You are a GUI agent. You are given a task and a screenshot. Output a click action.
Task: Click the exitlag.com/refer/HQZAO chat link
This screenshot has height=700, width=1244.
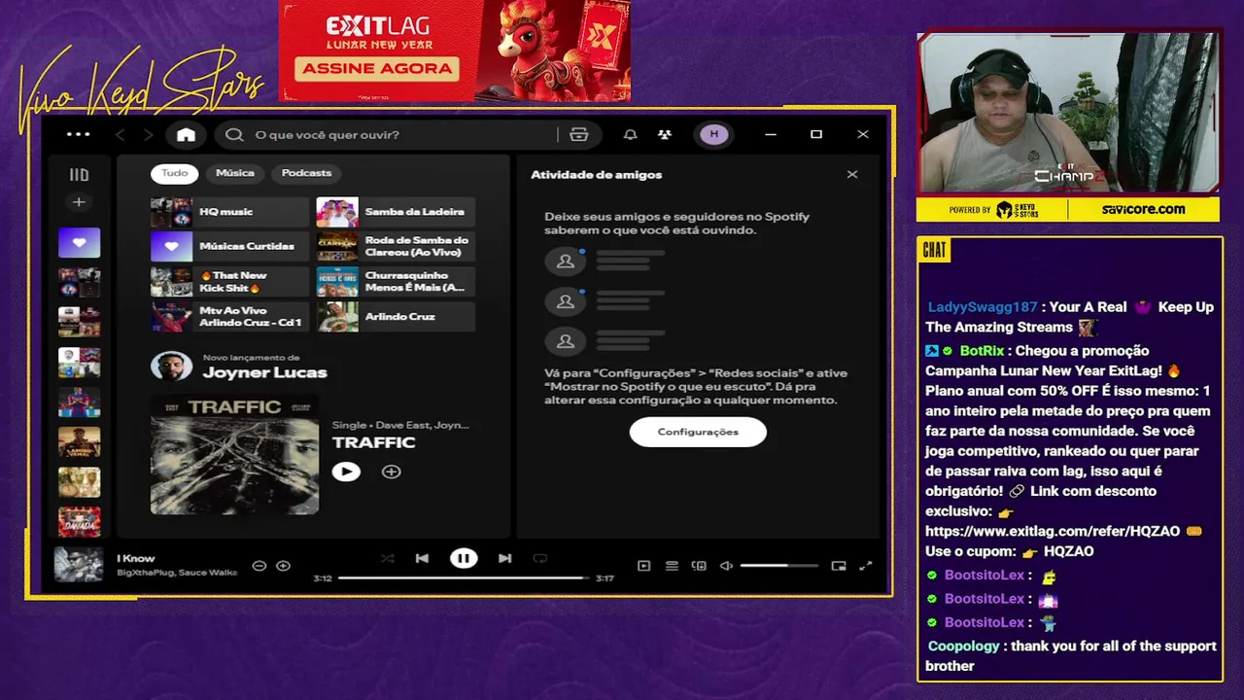1053,531
